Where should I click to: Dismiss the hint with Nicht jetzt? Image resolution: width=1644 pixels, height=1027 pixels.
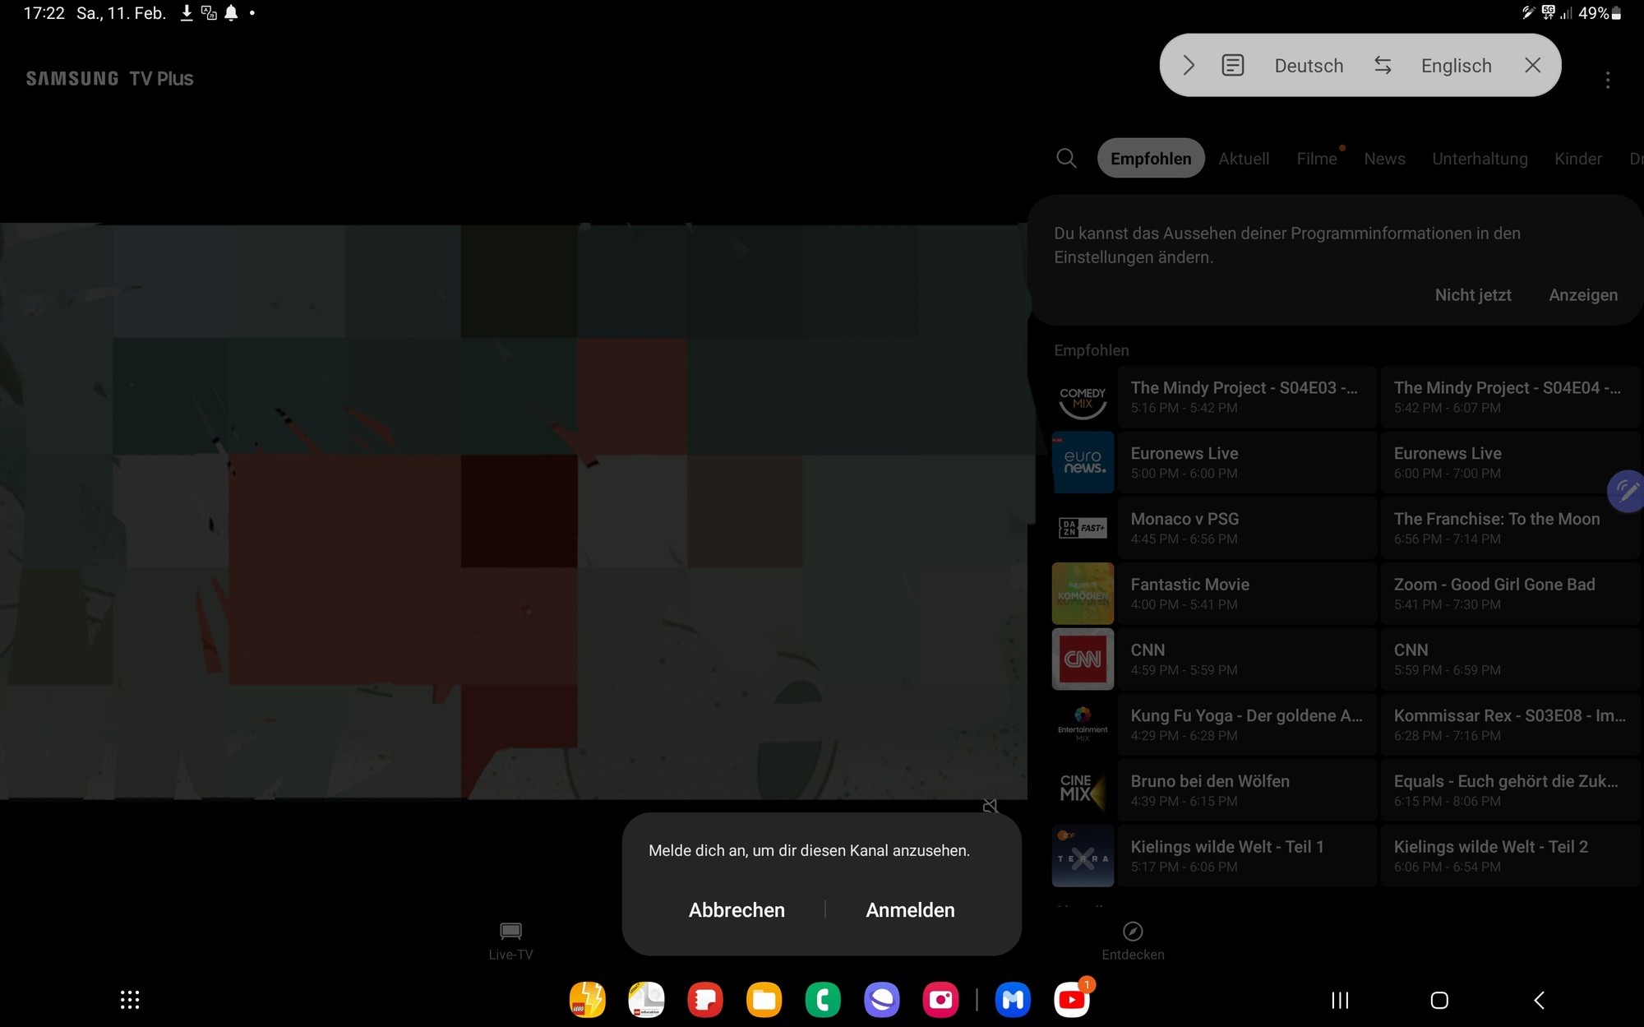tap(1472, 295)
